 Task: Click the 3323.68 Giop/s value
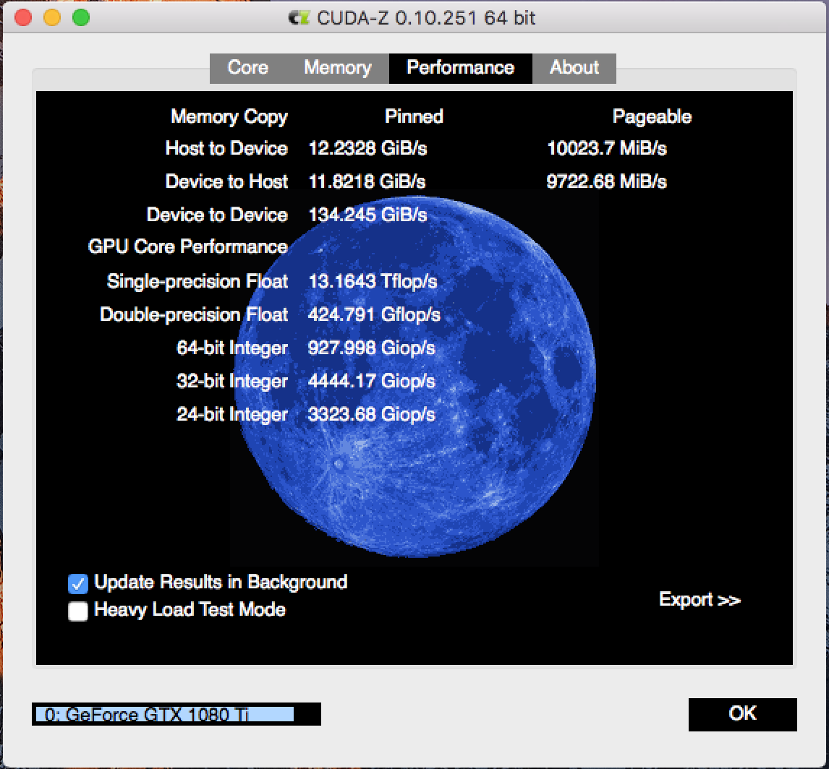pos(371,415)
